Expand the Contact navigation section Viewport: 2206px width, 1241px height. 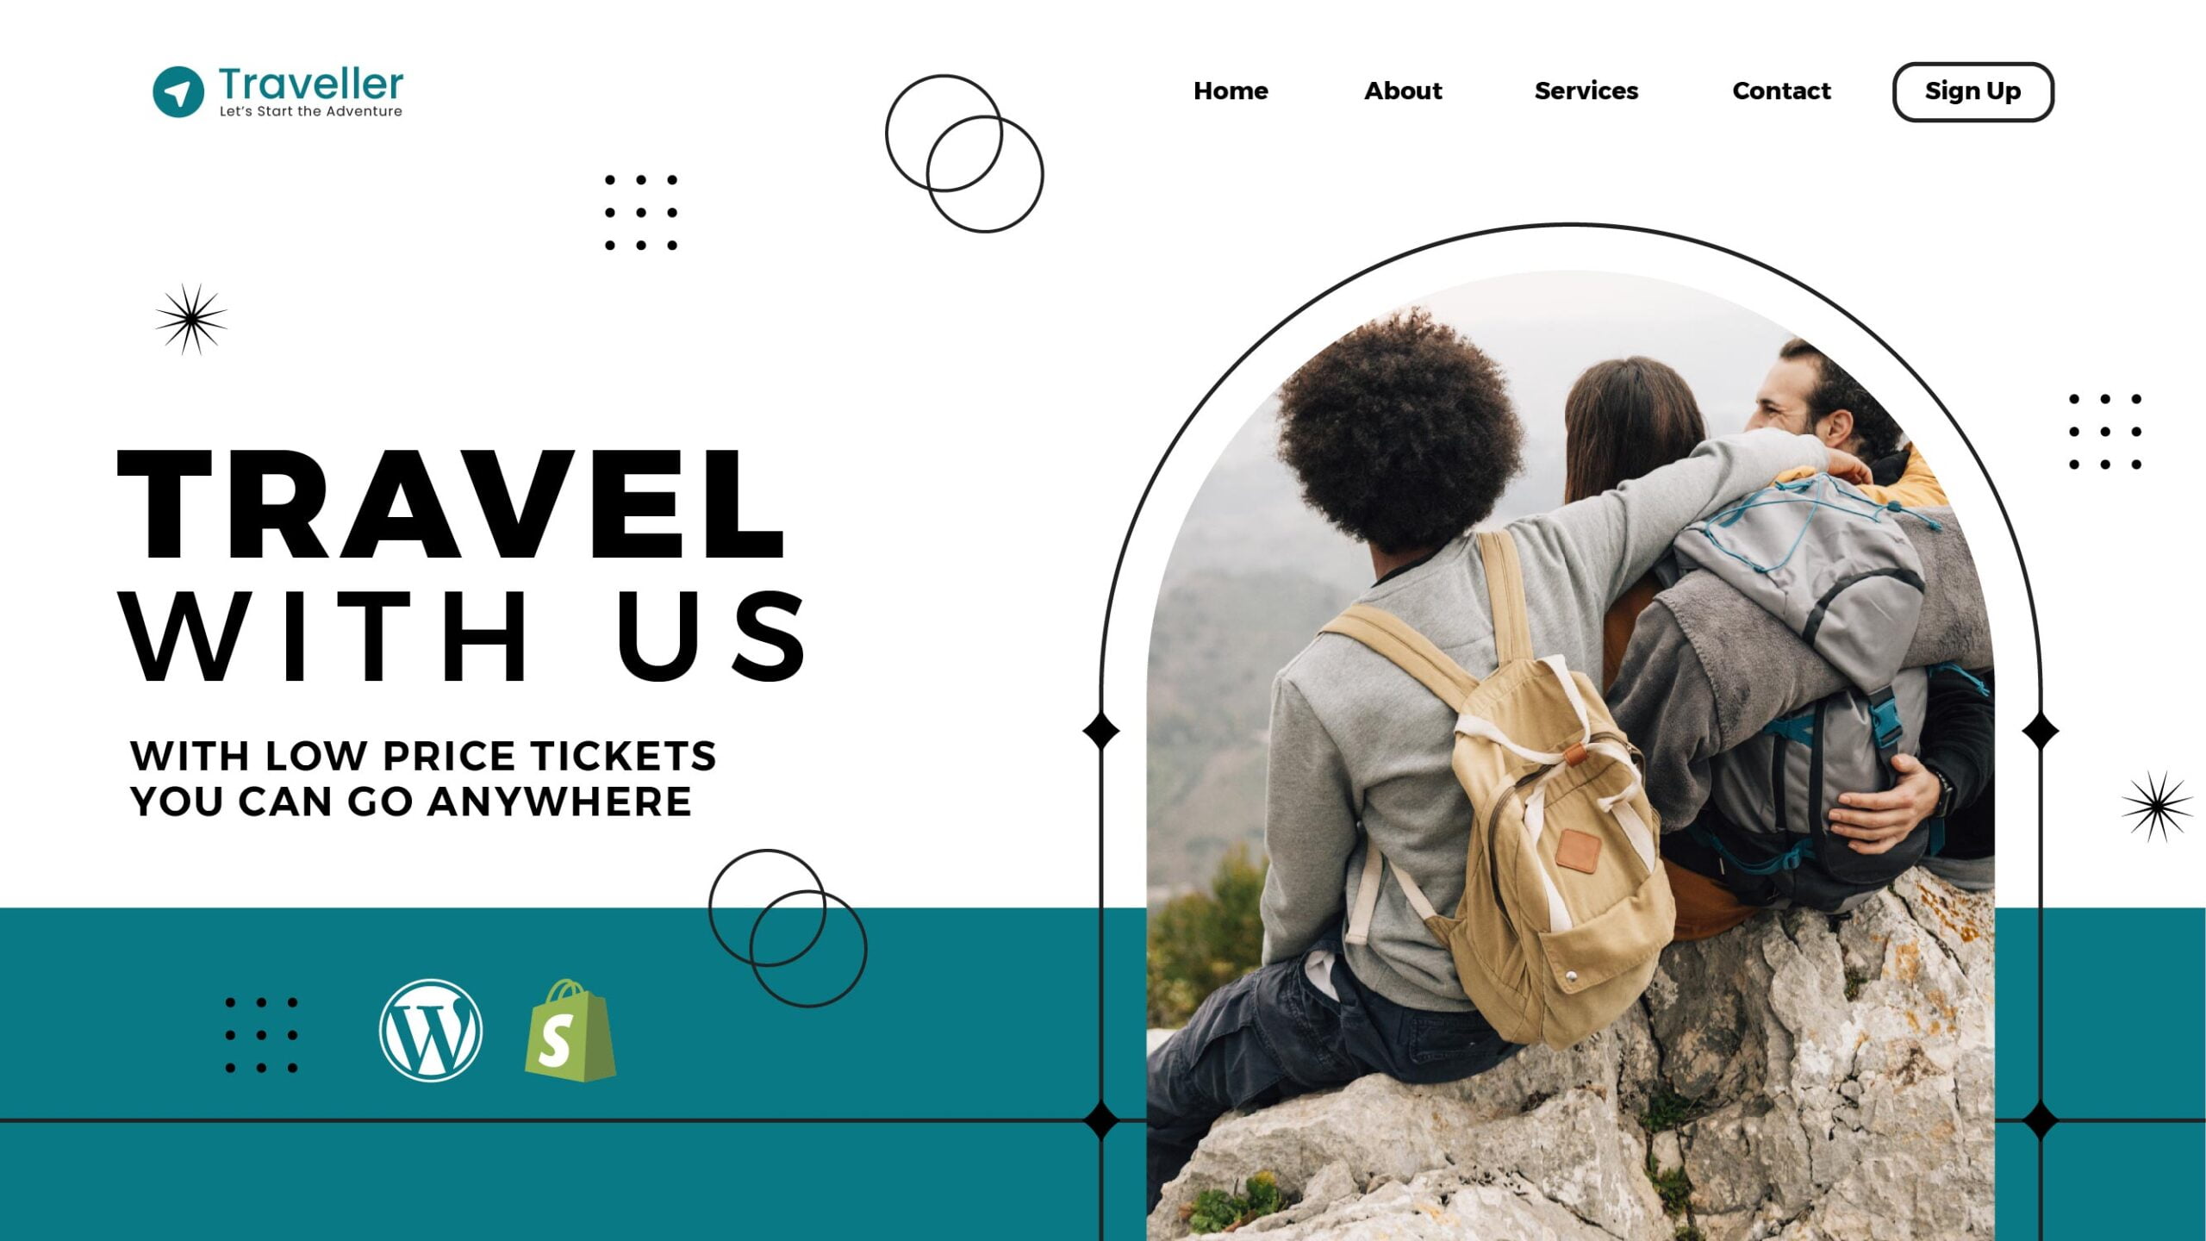(1782, 90)
